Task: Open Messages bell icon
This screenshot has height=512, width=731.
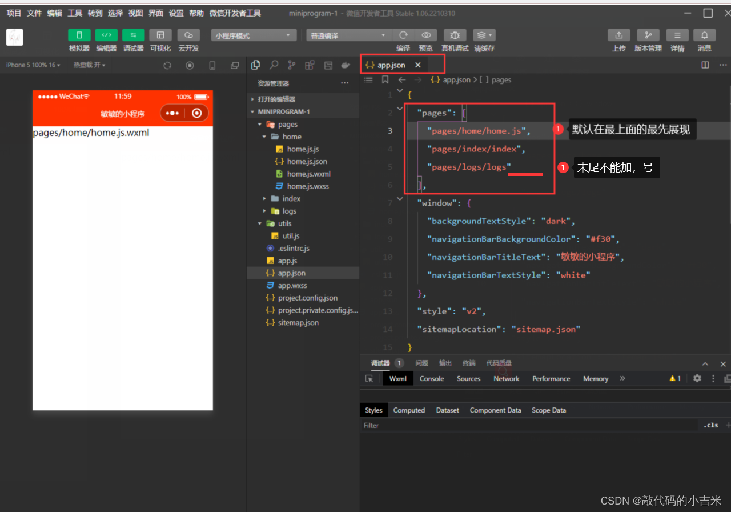Action: point(705,35)
